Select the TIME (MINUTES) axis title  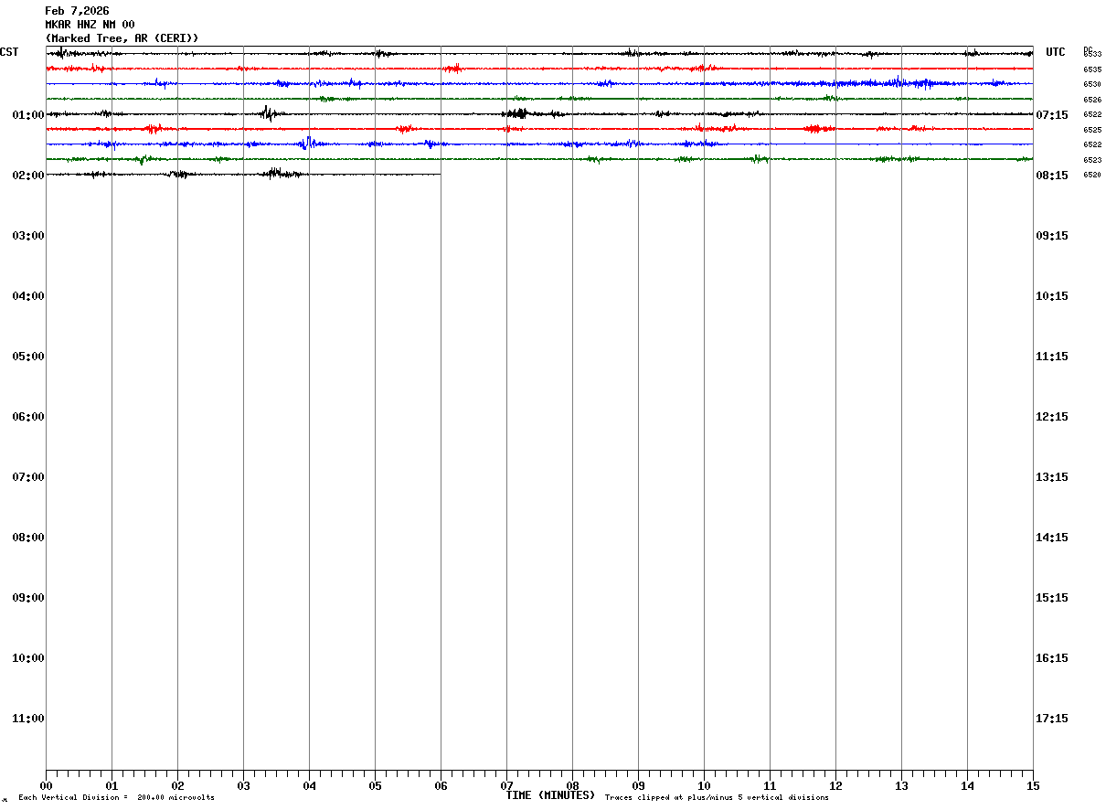coord(550,795)
